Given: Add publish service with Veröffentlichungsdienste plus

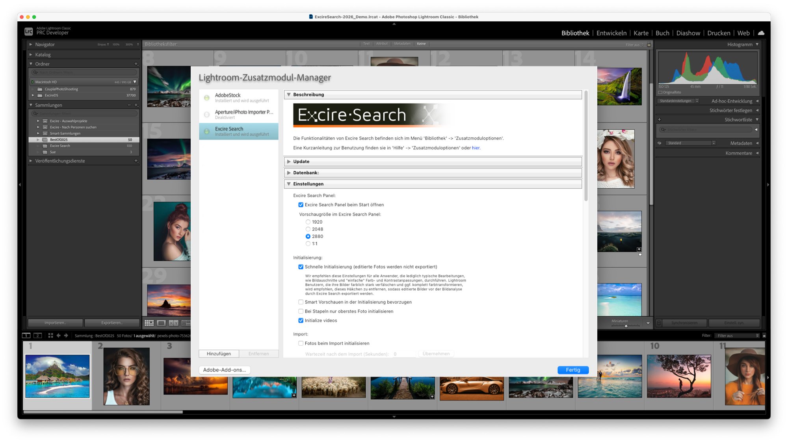Looking at the screenshot, I should [x=136, y=161].
